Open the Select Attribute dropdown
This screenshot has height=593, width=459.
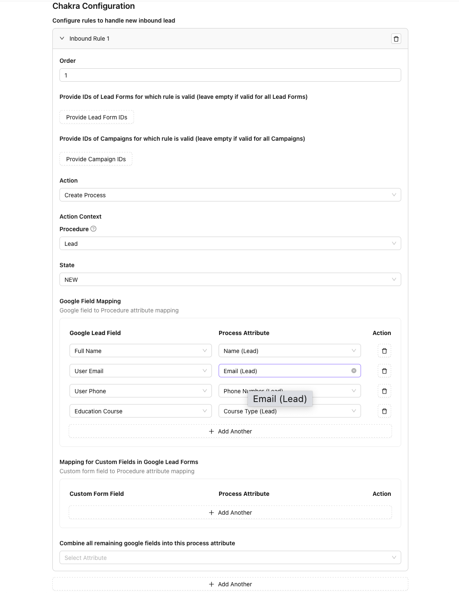(230, 558)
